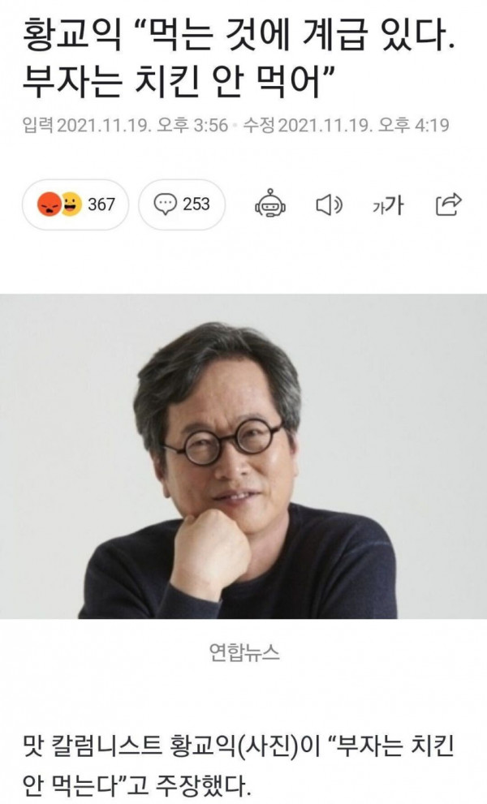Screen dimensions: 487x804
Task: Tap the angry red emoji reaction
Action: click(x=50, y=204)
